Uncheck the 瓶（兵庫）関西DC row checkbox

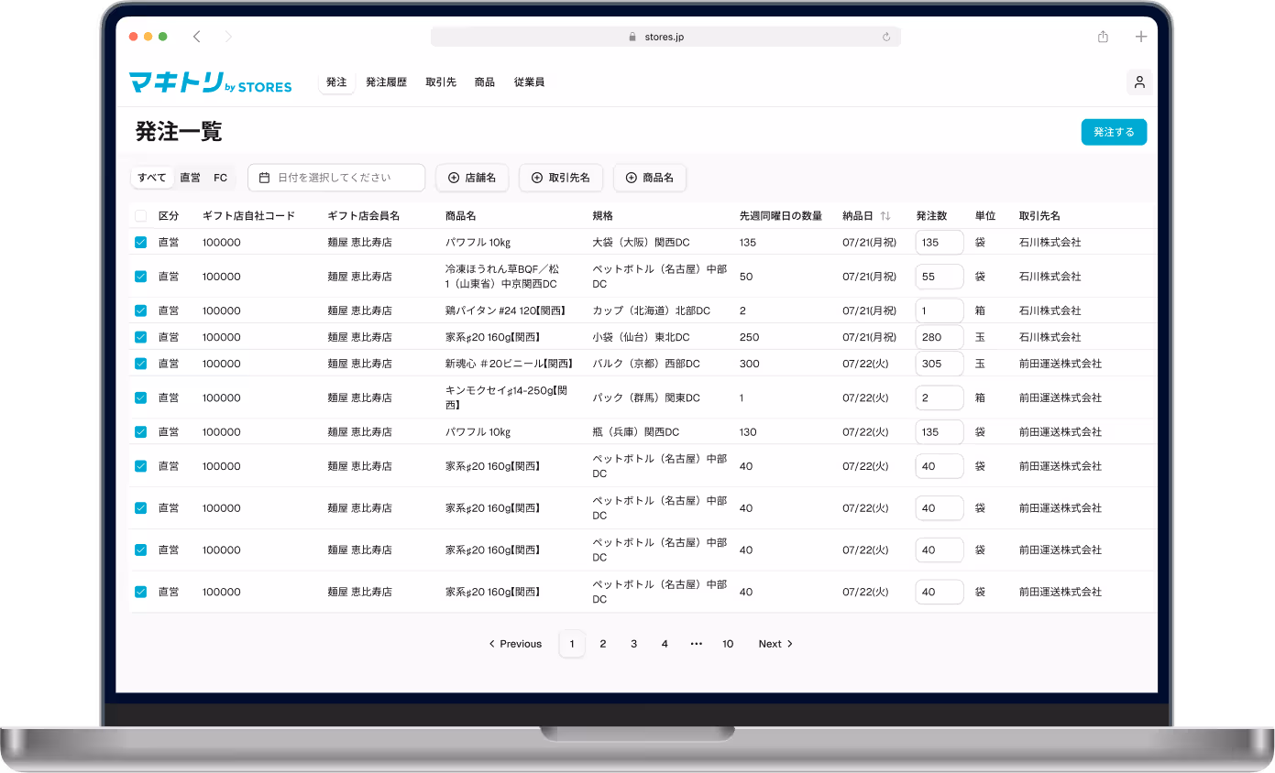coord(140,431)
